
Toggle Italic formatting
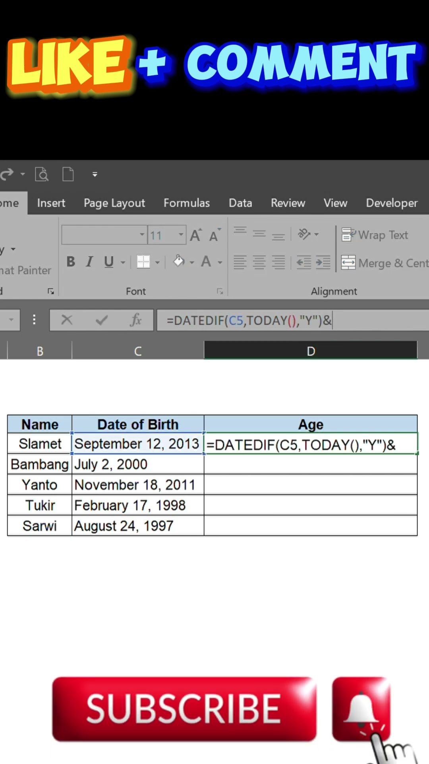(x=90, y=262)
